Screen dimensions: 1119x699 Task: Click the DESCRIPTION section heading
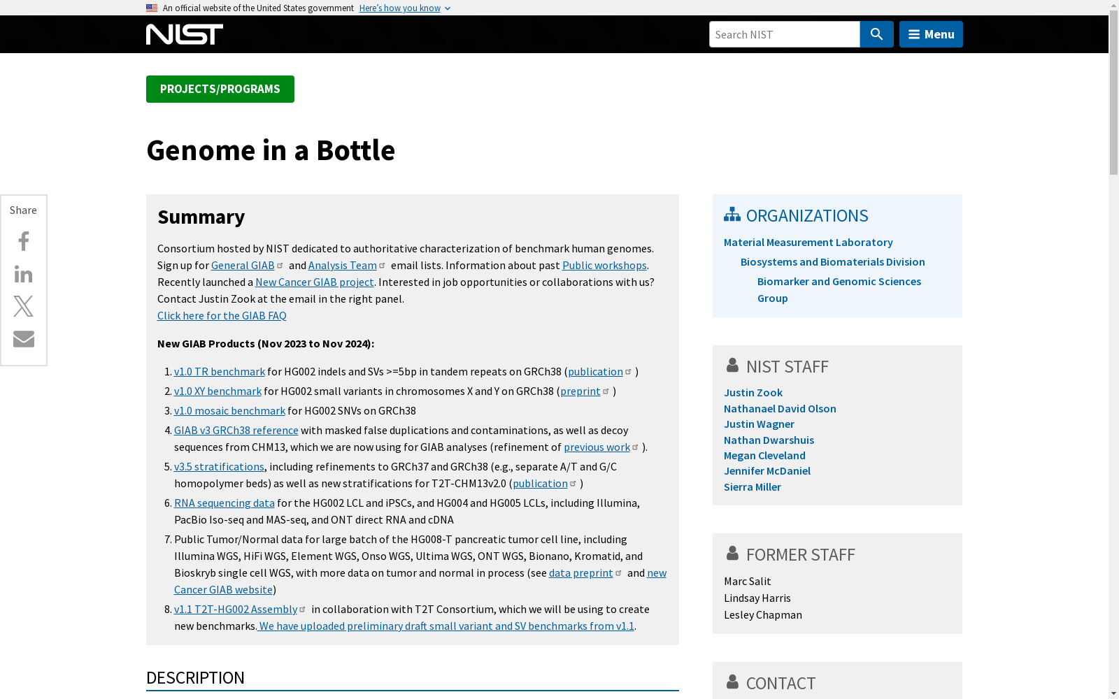[195, 677]
